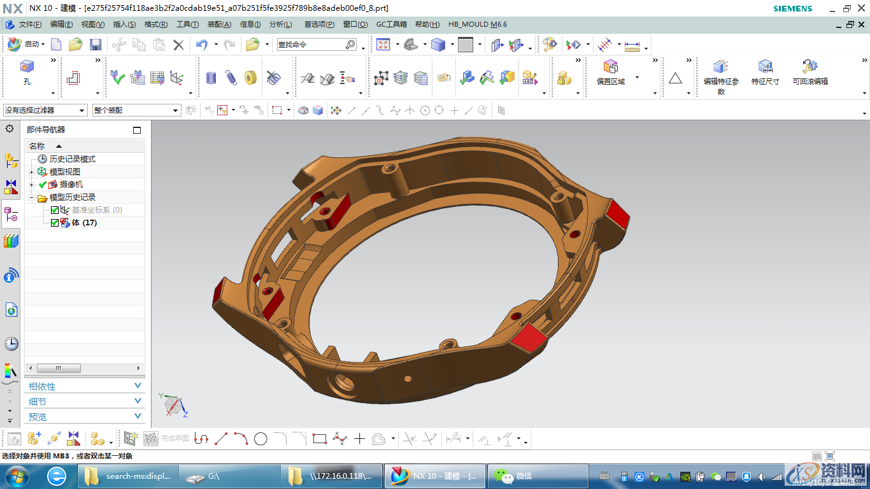The image size is (870, 489).
Task: Click the 特征尺寸 feature dimension button
Action: pos(765,71)
